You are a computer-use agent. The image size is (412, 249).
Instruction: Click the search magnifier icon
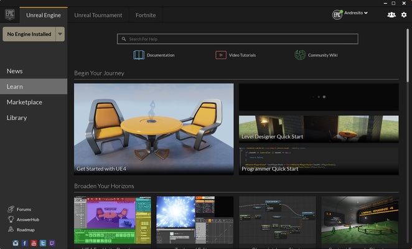pos(124,39)
